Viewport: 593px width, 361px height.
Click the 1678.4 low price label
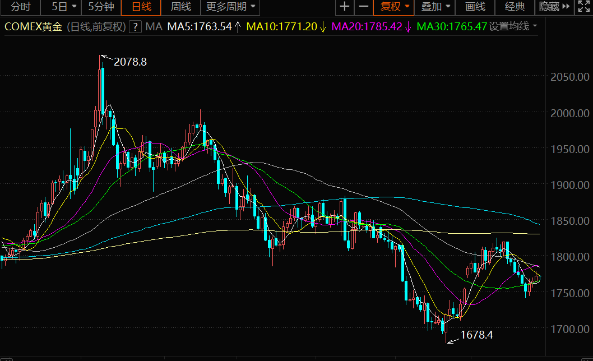pyautogui.click(x=476, y=335)
